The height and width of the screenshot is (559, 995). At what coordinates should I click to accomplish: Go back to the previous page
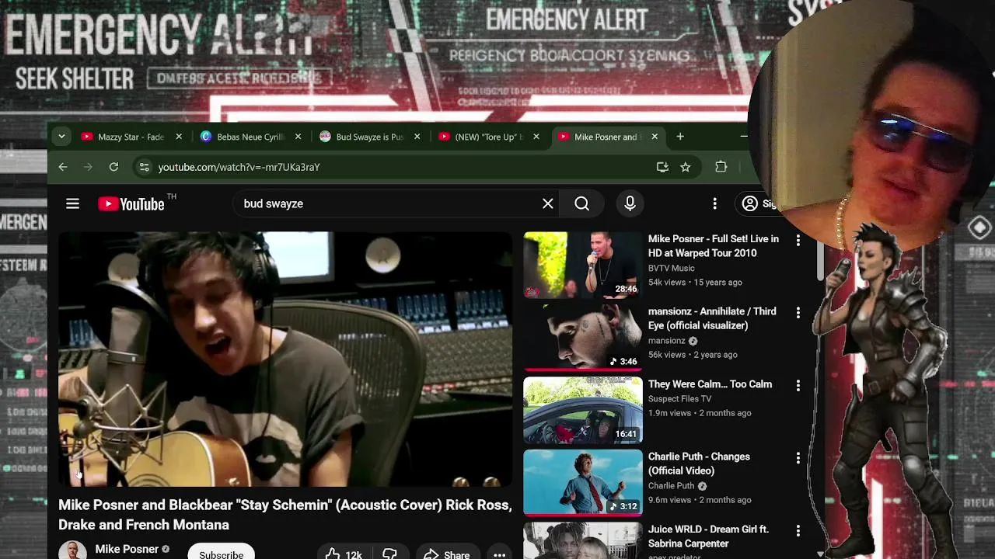[63, 167]
